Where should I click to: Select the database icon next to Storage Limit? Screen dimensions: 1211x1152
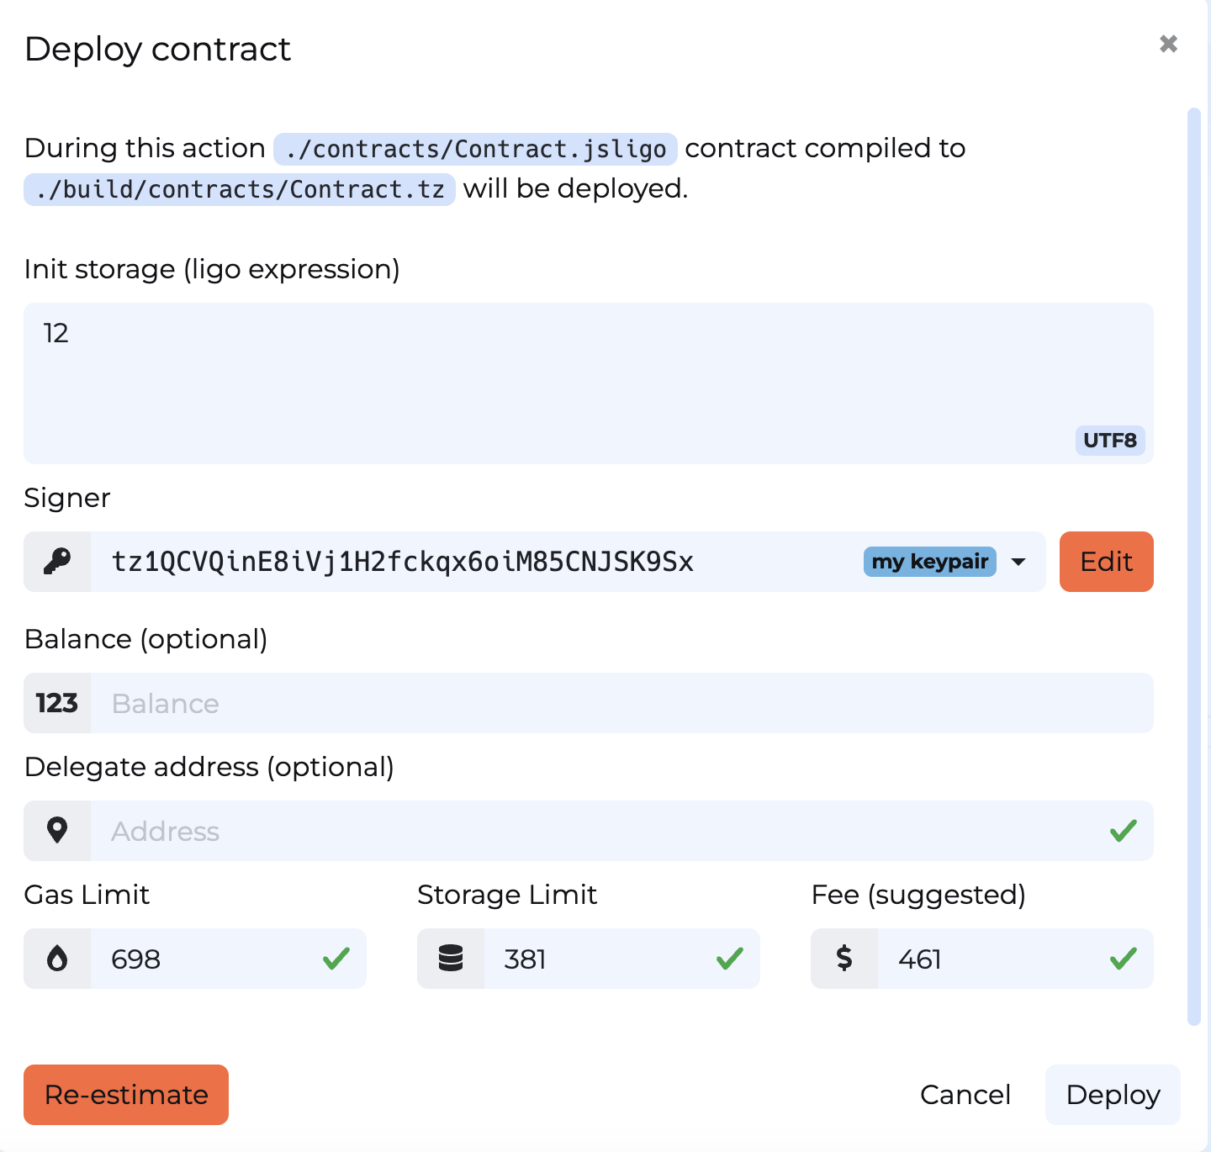(x=451, y=959)
